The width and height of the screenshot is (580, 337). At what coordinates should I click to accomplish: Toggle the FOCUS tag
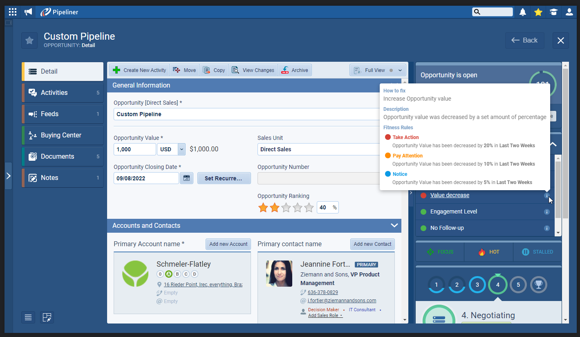click(x=440, y=252)
